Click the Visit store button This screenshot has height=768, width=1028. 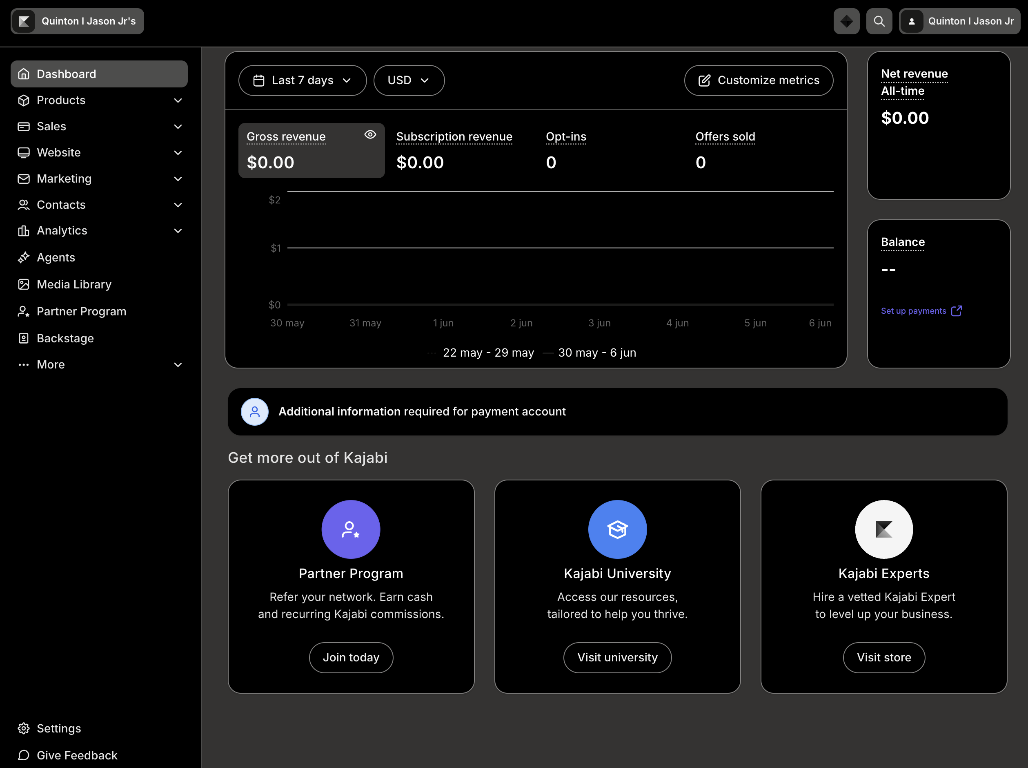tap(883, 657)
